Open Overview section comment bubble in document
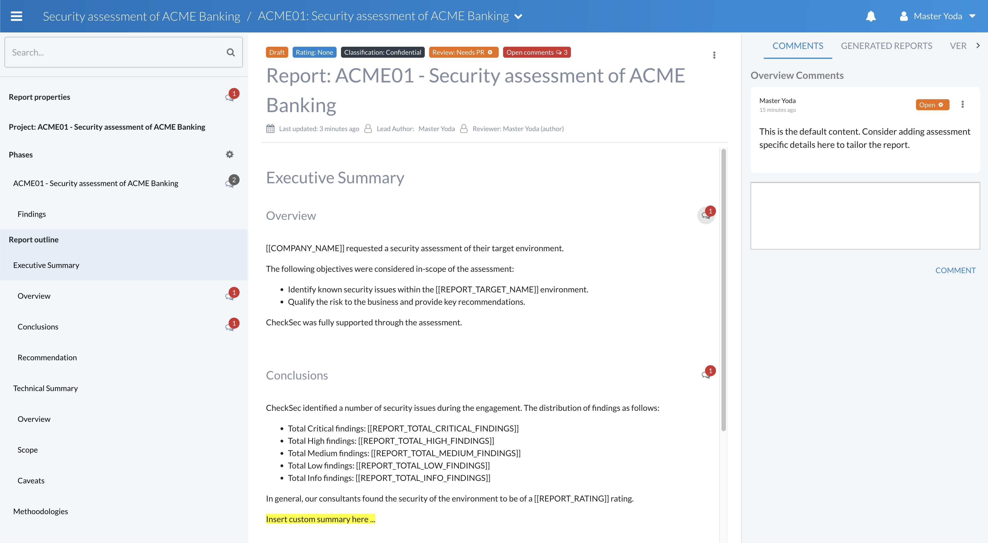 (x=706, y=215)
